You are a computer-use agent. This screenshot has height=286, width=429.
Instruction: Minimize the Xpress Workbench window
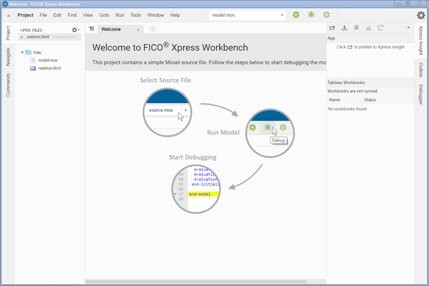399,3
